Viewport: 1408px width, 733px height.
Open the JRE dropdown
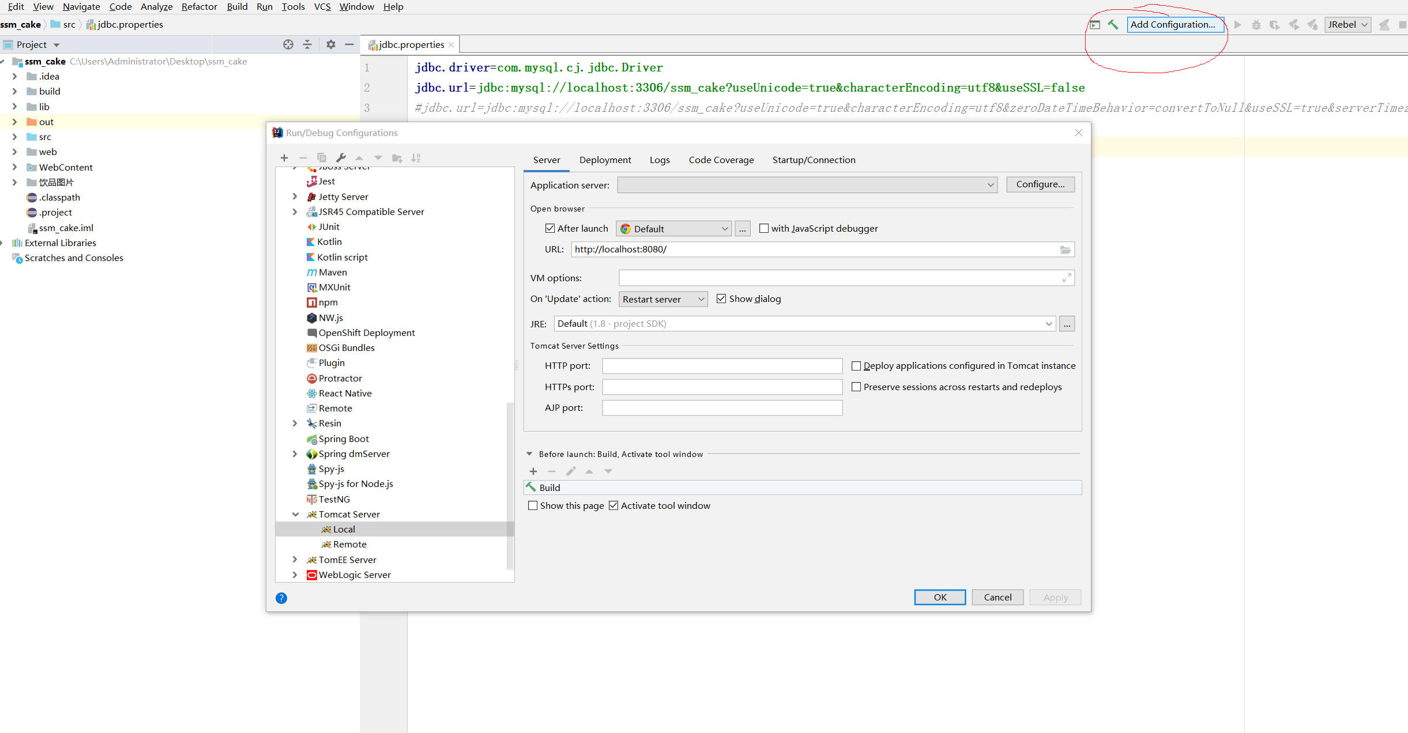[805, 324]
